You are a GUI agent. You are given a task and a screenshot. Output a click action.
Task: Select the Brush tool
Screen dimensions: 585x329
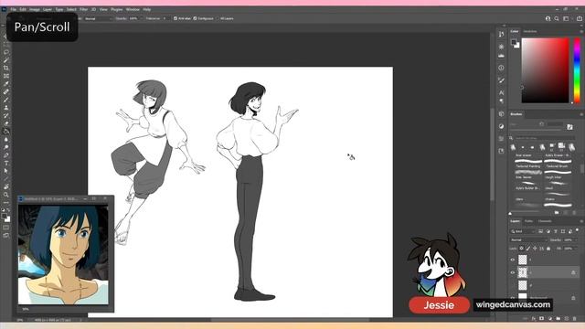point(6,100)
